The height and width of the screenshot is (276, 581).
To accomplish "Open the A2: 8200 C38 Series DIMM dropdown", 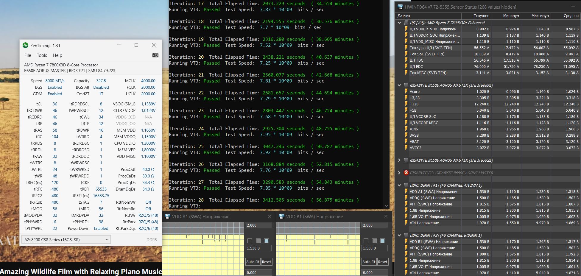I will pos(66,239).
